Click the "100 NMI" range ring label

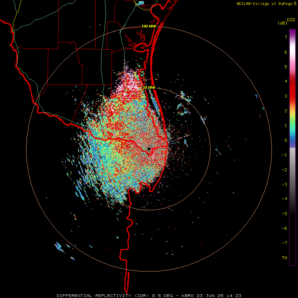[149, 26]
